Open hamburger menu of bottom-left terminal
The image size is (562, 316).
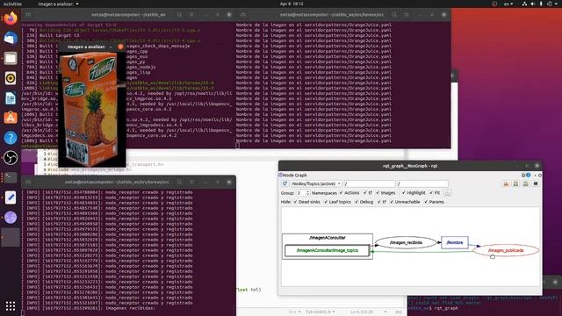click(191, 182)
